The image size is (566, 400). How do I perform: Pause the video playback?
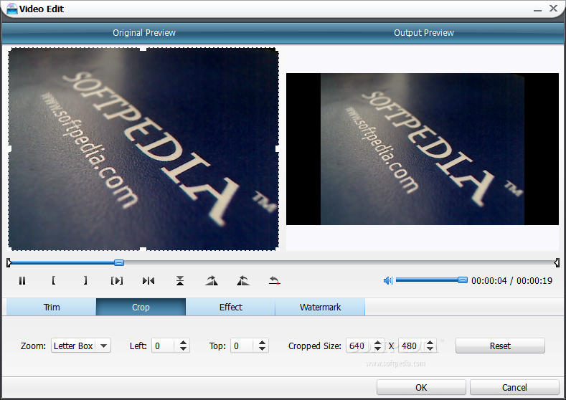pyautogui.click(x=22, y=280)
